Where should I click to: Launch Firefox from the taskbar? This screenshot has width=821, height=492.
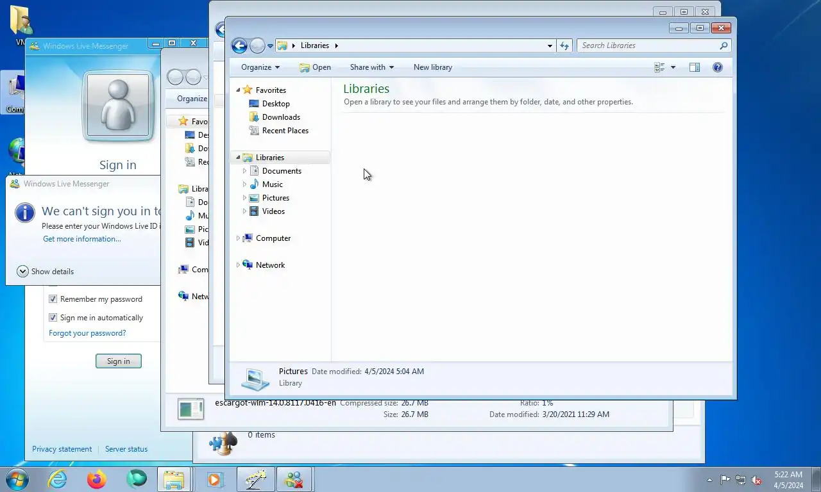[97, 479]
